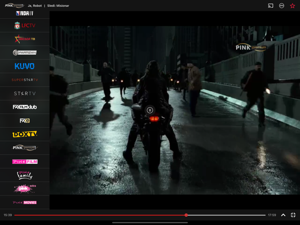Click the 17:59 end time label
The width and height of the screenshot is (300, 225).
pos(272,215)
